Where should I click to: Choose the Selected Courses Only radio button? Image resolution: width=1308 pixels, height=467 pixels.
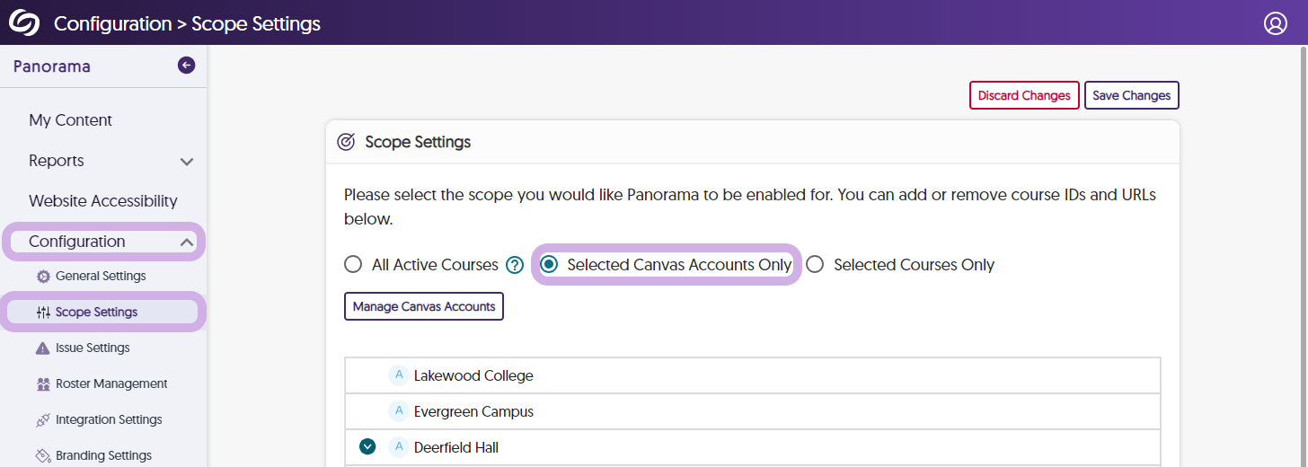coord(815,265)
